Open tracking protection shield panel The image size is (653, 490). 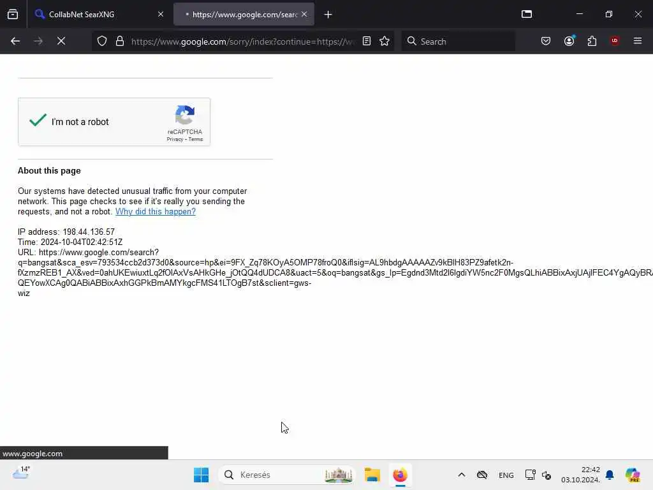pyautogui.click(x=102, y=41)
